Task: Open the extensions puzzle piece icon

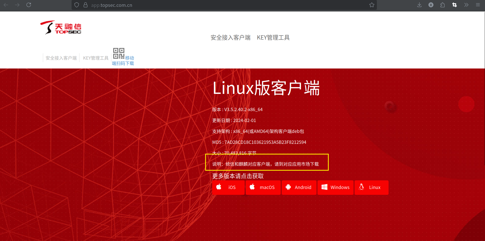Action: click(x=443, y=5)
